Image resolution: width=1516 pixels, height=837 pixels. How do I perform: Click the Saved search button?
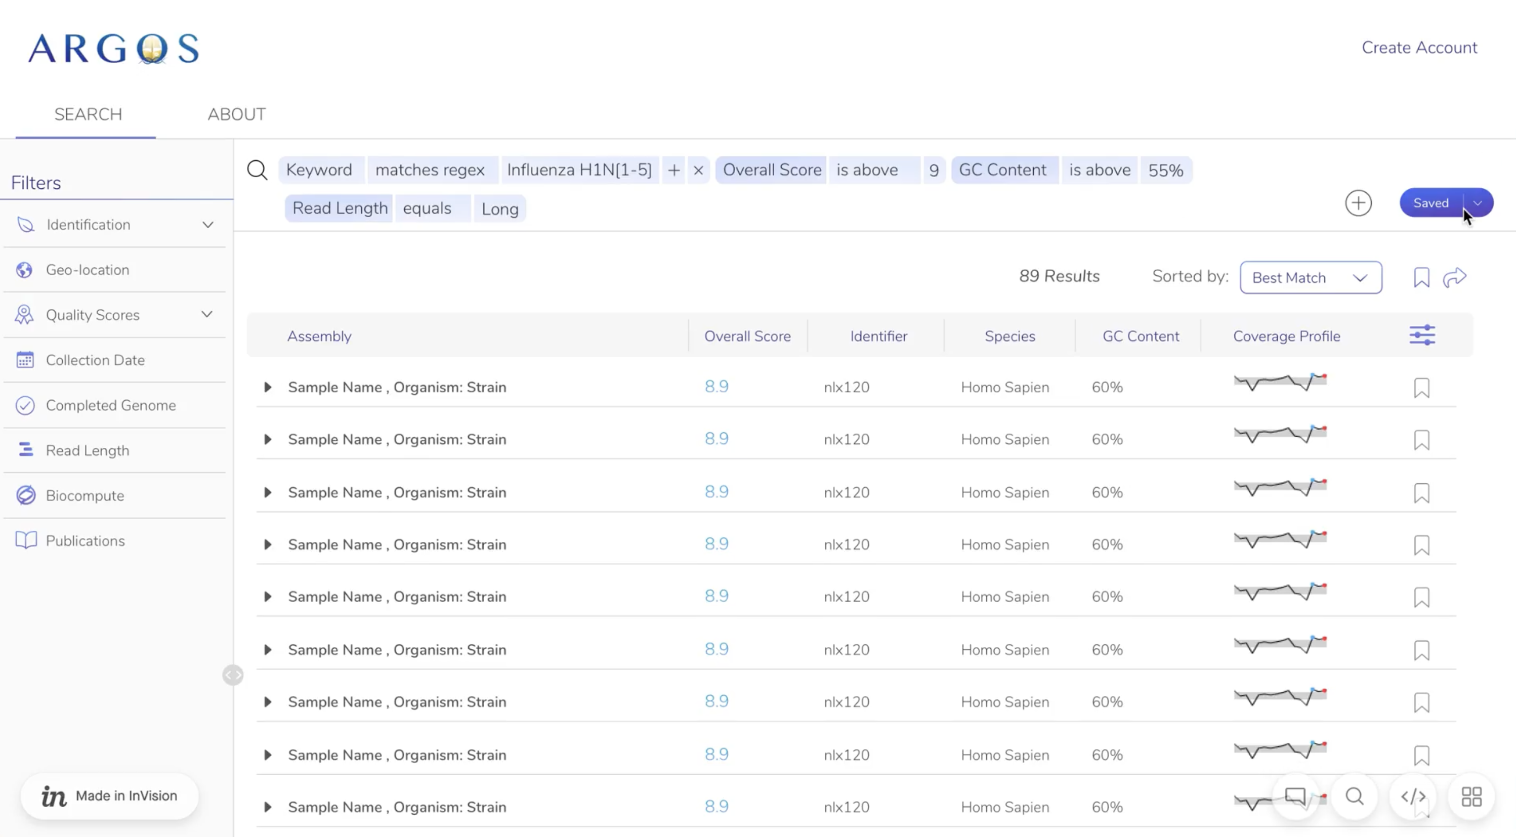coord(1430,203)
